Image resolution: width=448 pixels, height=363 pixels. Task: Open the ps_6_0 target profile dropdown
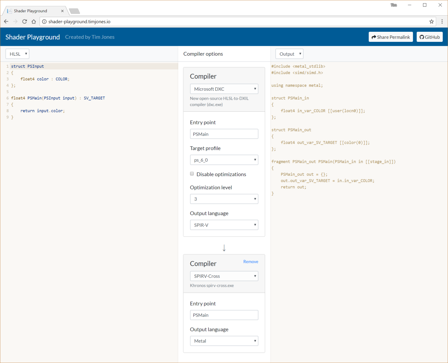pyautogui.click(x=224, y=159)
